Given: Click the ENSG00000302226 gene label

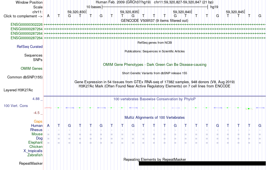Looking at the screenshot, I should [27, 25].
